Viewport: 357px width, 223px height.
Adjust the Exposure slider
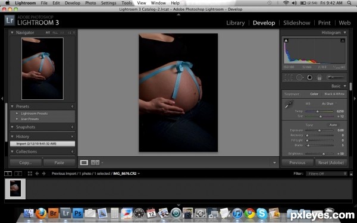point(319,130)
